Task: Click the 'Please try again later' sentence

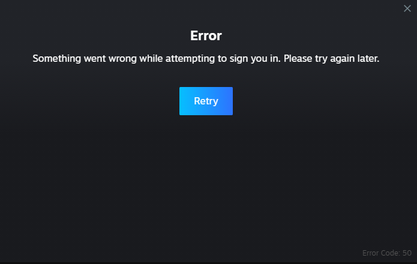Action: (331, 58)
